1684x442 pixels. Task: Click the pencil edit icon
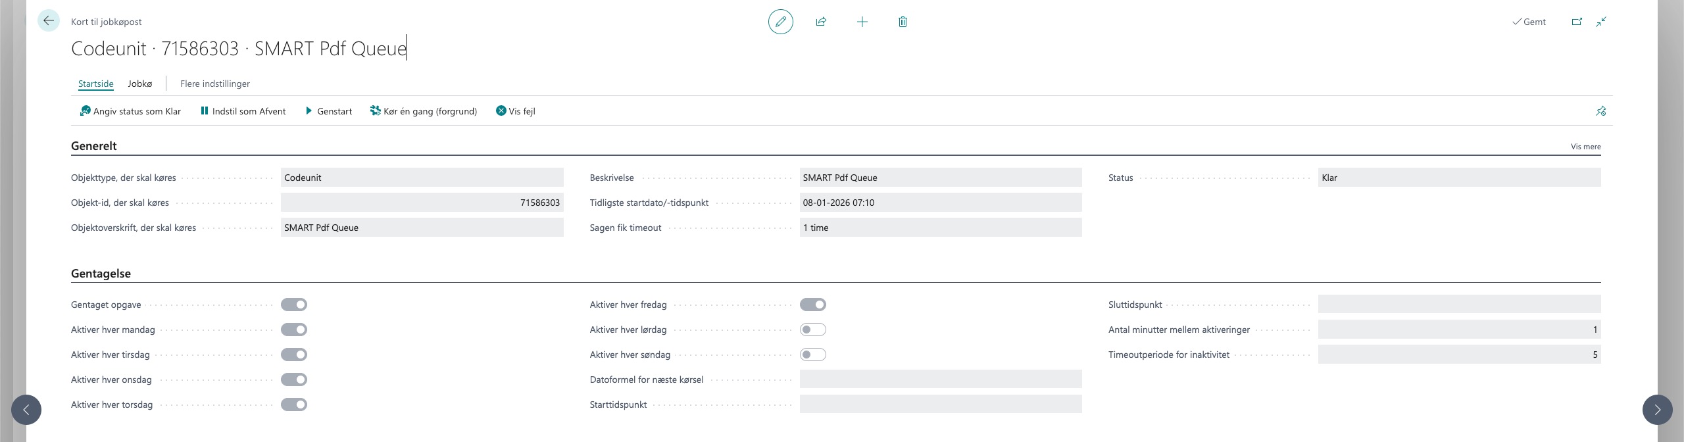pyautogui.click(x=780, y=22)
